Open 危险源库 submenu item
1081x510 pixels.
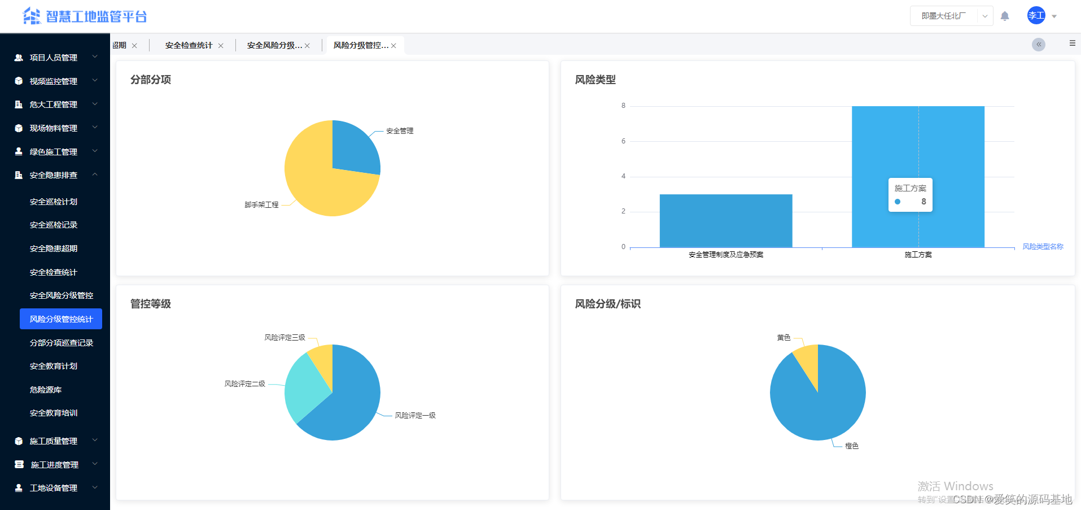click(x=46, y=390)
